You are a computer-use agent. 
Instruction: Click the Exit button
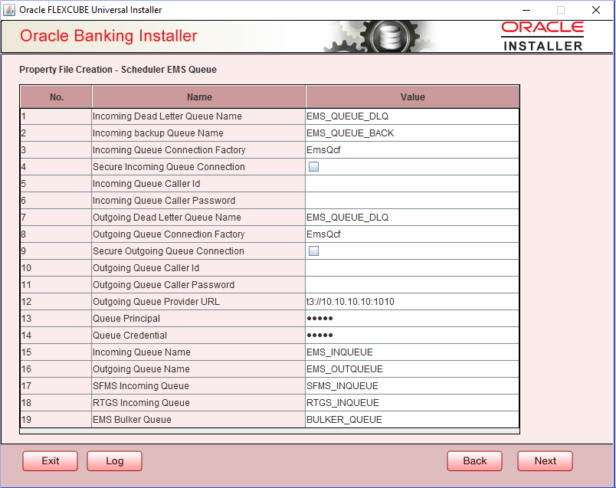[x=51, y=460]
